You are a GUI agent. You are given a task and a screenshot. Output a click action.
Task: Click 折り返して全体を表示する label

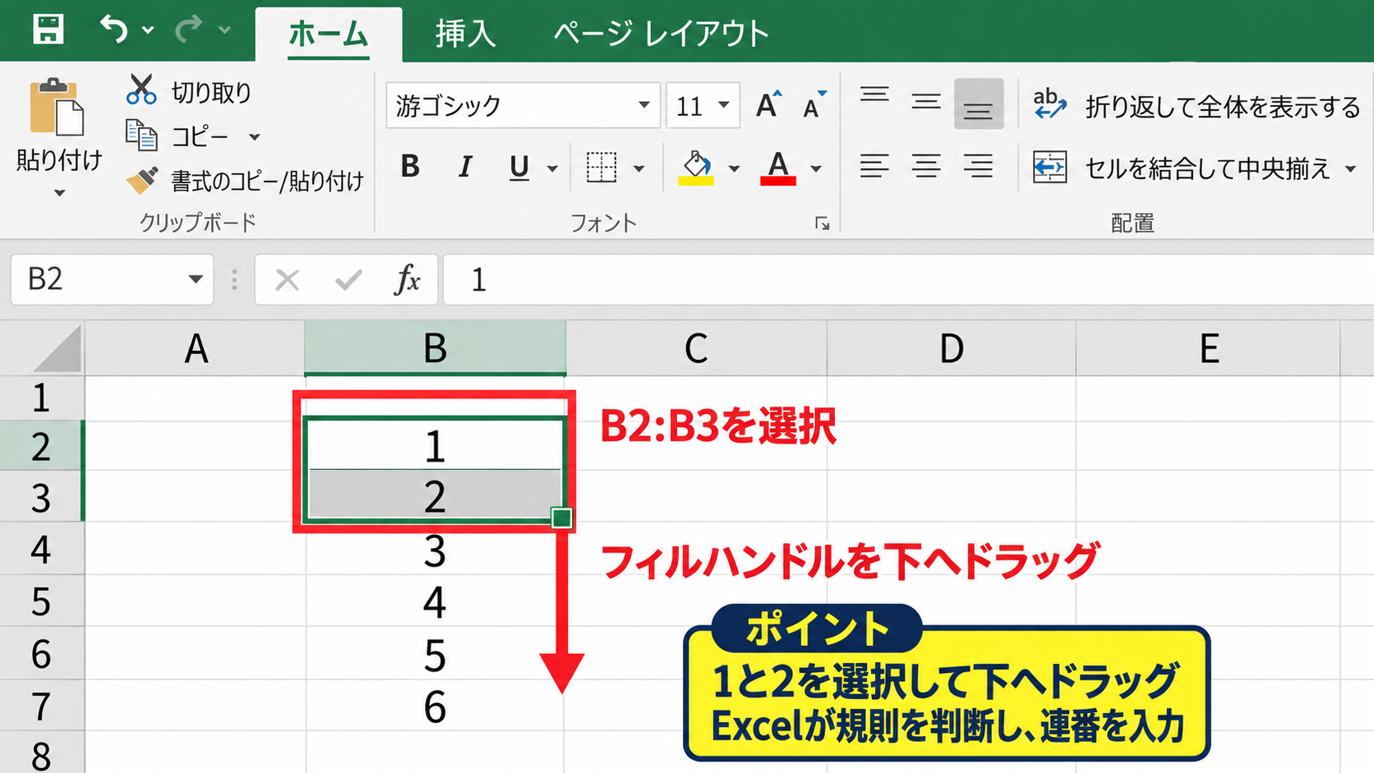tap(1223, 107)
